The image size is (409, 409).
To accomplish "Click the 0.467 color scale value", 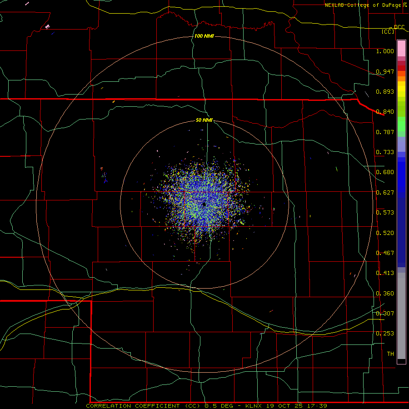I will coord(385,253).
